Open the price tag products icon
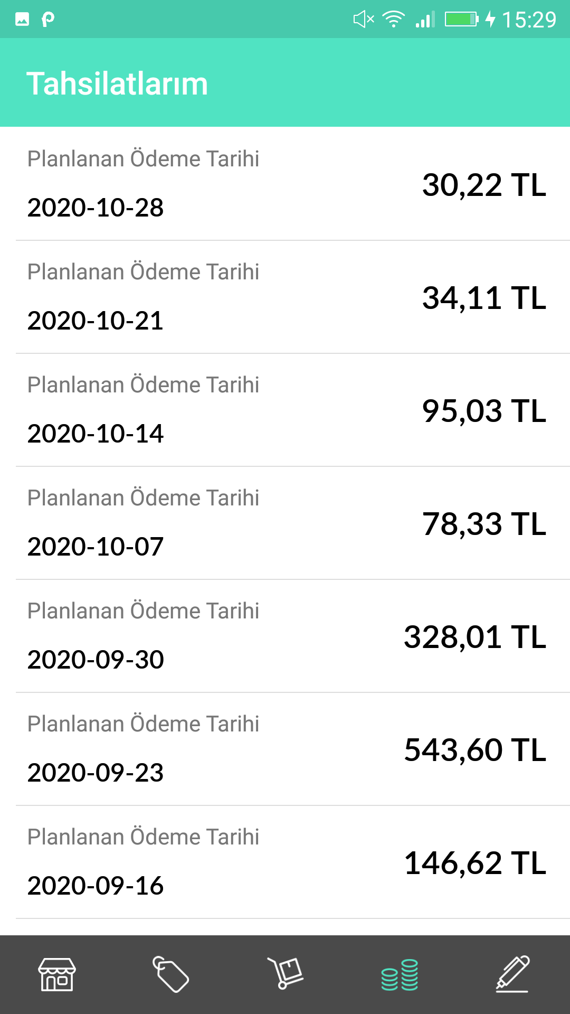 [x=170, y=974]
